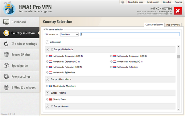Click the red not connected X icon
Image resolution: width=185 pixels, height=116 pixels.
(178, 11)
